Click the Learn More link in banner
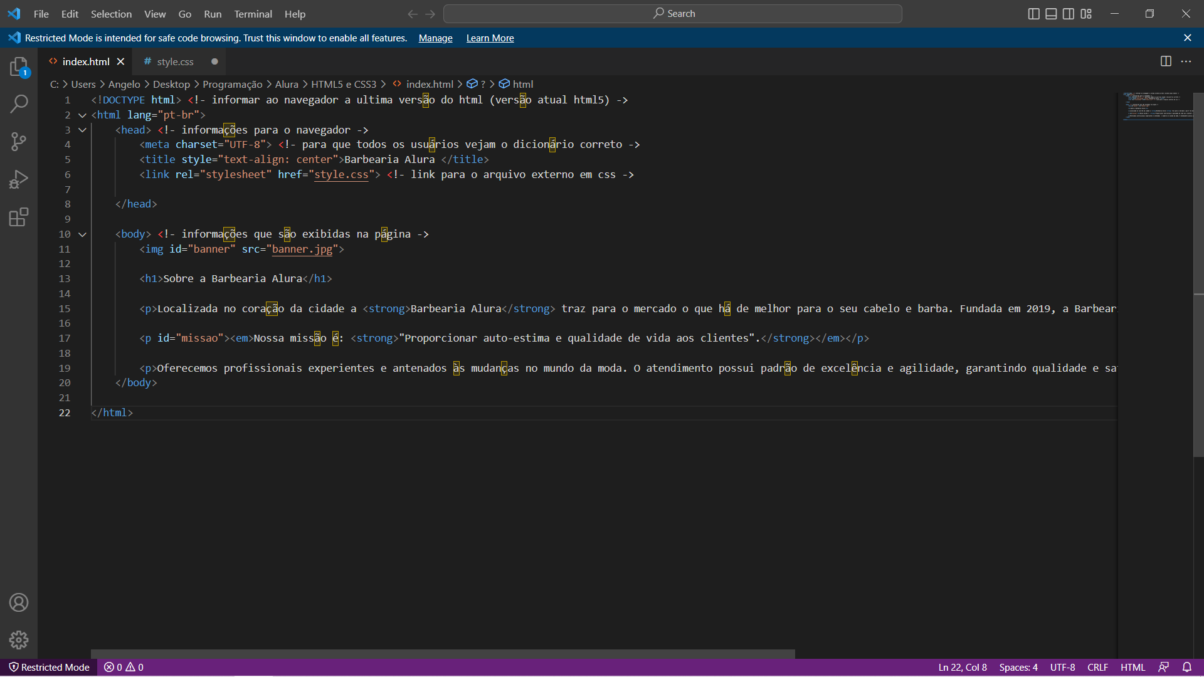This screenshot has width=1204, height=677. [x=490, y=37]
